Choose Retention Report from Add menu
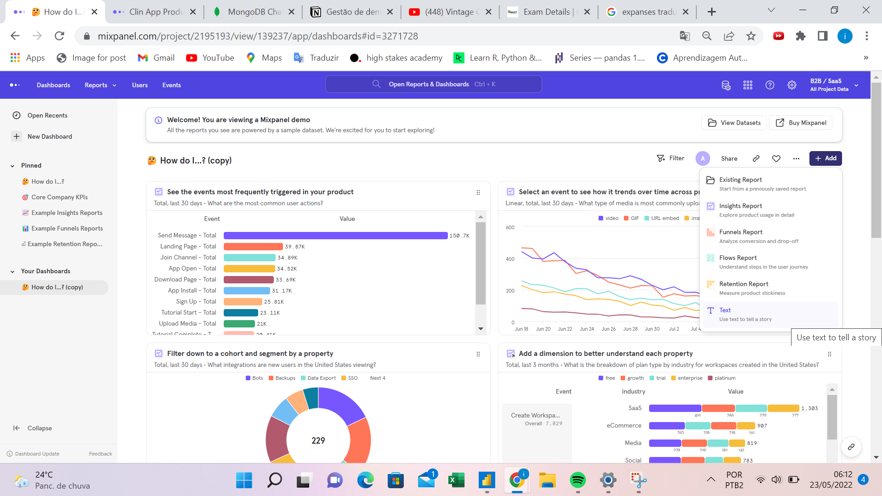 click(x=771, y=288)
